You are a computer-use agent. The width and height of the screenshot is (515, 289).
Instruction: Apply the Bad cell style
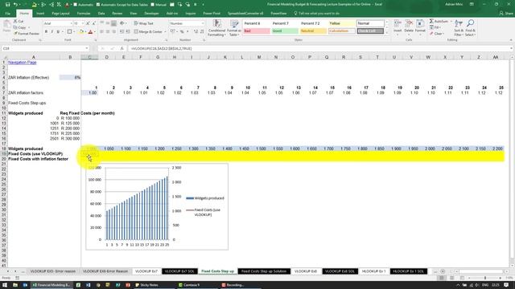tap(257, 31)
